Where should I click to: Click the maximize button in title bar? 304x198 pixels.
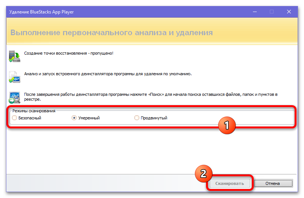[272, 12]
